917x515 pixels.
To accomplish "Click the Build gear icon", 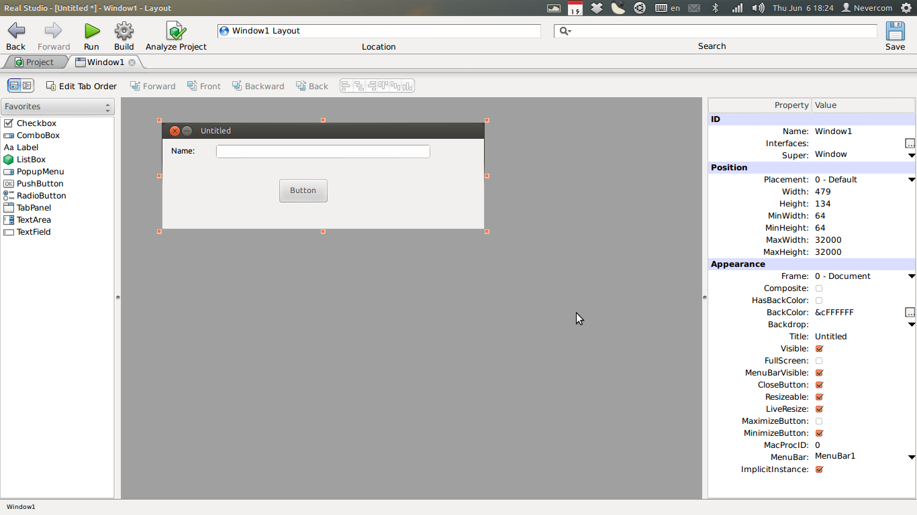I will 124,31.
